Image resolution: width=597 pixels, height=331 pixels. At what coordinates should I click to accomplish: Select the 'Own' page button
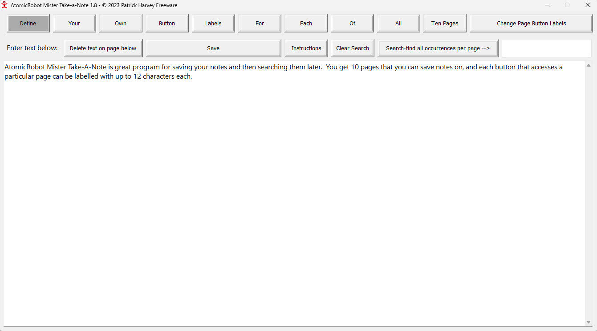(121, 24)
